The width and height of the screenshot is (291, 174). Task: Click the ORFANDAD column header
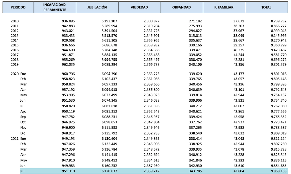click(182, 7)
